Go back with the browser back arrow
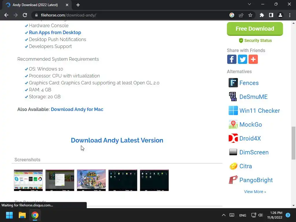The height and width of the screenshot is (222, 296). pyautogui.click(x=6, y=15)
